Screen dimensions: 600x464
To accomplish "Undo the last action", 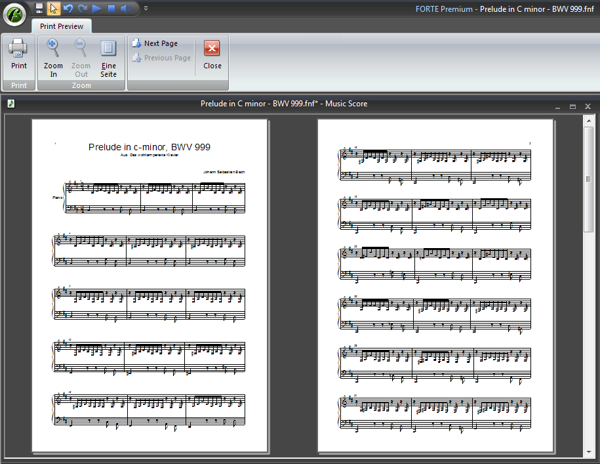I will 68,8.
